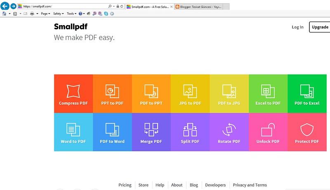Go back with the browser back arrow
The height and width of the screenshot is (190, 330).
(x=5, y=6)
